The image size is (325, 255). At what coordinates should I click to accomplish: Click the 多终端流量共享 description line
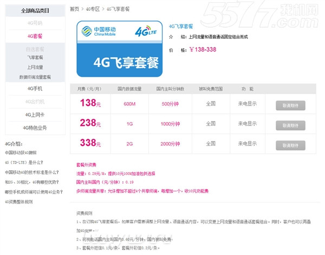point(142,191)
